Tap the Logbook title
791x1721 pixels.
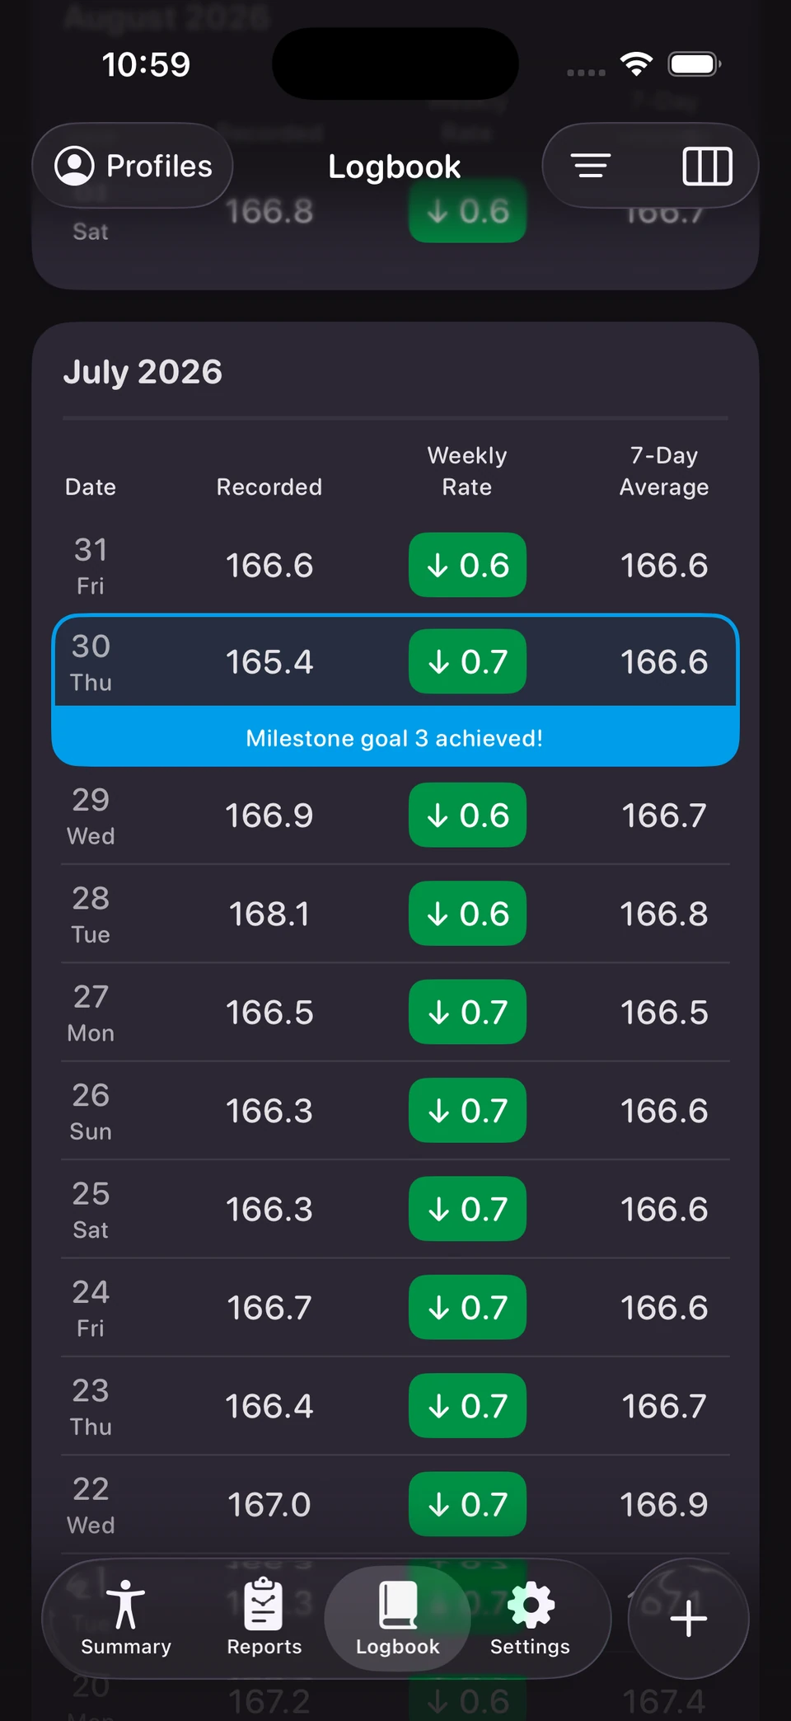pos(394,167)
